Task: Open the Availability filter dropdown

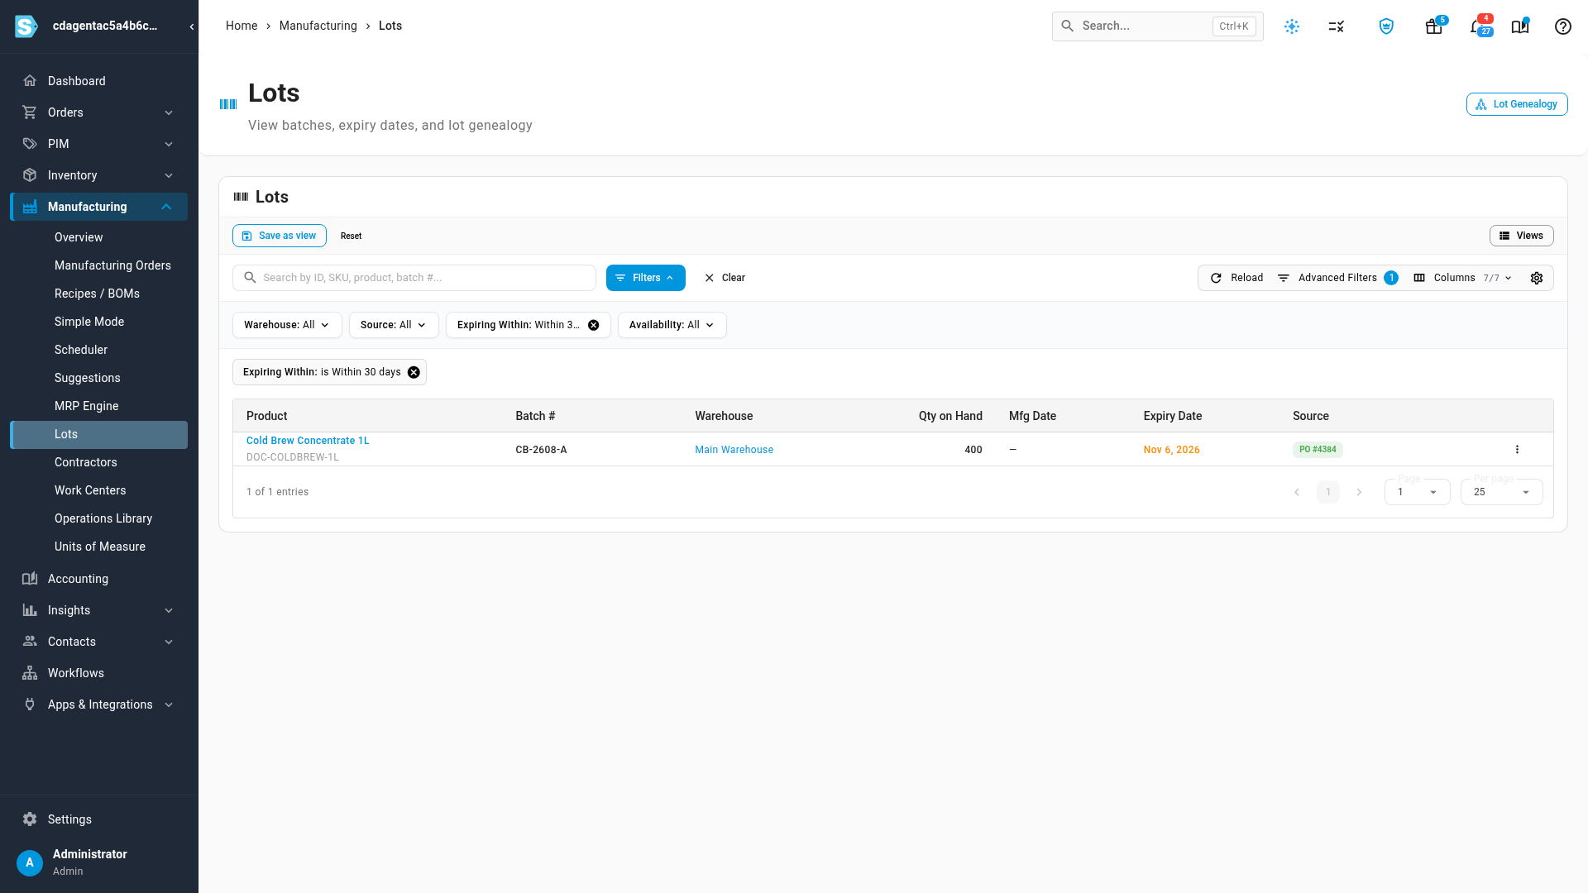Action: click(x=672, y=325)
